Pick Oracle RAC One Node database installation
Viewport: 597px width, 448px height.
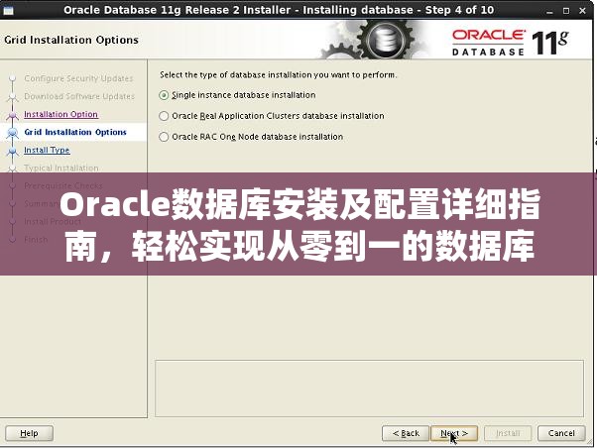click(251, 137)
